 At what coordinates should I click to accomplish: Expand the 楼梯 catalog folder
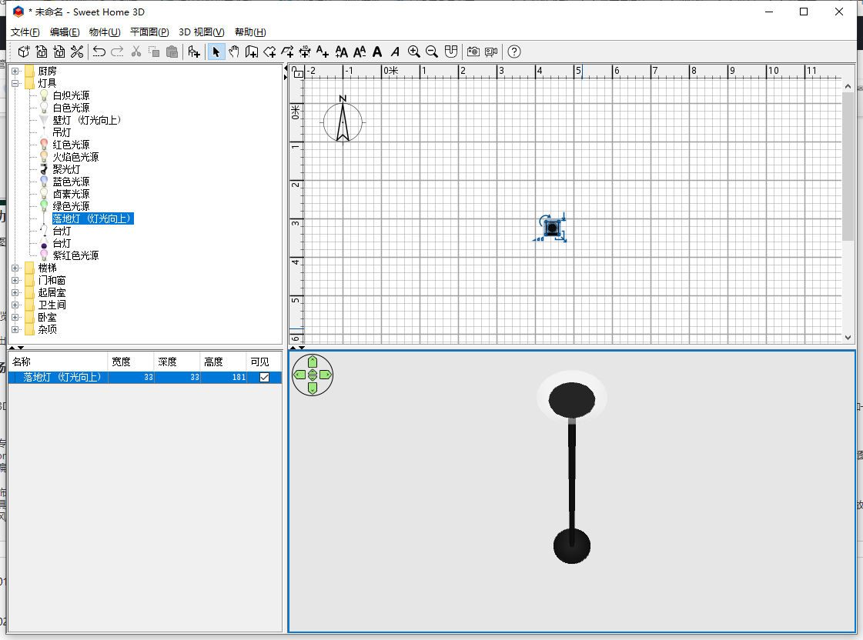point(15,268)
